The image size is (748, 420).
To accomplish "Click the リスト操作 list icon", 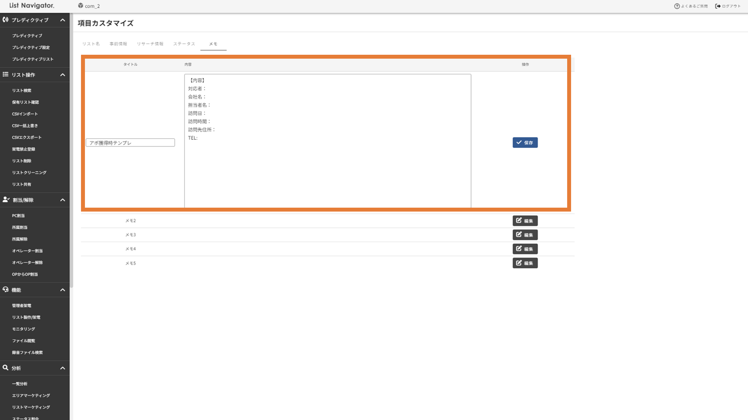I will click(5, 74).
